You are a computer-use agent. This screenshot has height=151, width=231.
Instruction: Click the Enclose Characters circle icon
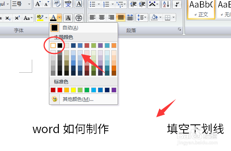pyautogui.click(x=79, y=18)
